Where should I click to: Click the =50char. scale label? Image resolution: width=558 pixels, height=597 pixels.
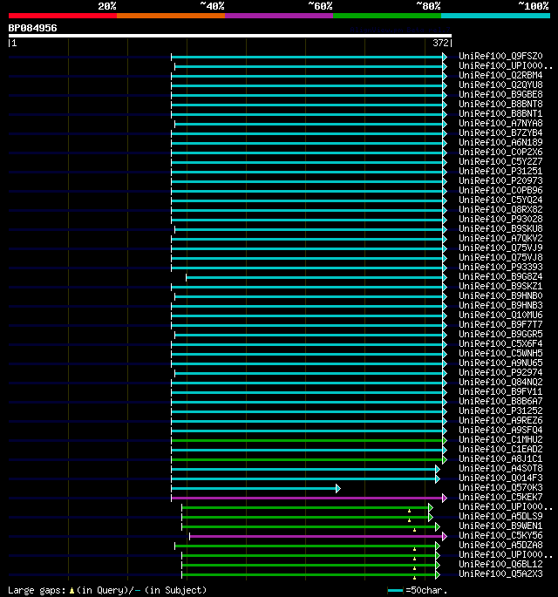(x=426, y=590)
